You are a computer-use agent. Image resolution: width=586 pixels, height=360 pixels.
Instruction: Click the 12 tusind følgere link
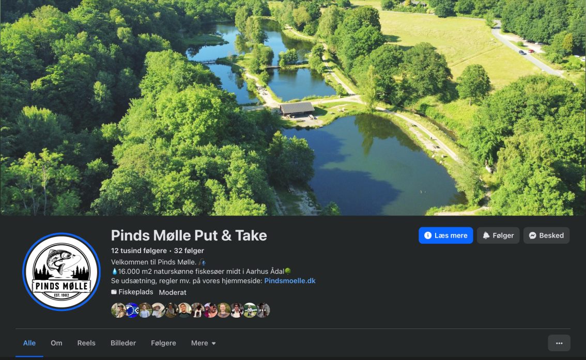point(139,251)
